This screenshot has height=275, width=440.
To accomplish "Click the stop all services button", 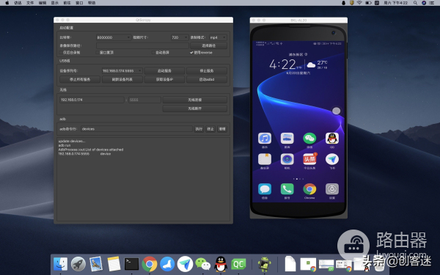I will coord(80,79).
